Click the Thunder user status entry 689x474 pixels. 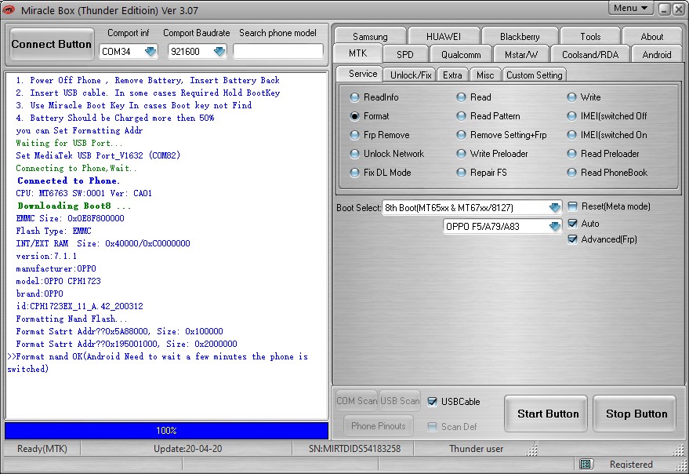click(476, 448)
